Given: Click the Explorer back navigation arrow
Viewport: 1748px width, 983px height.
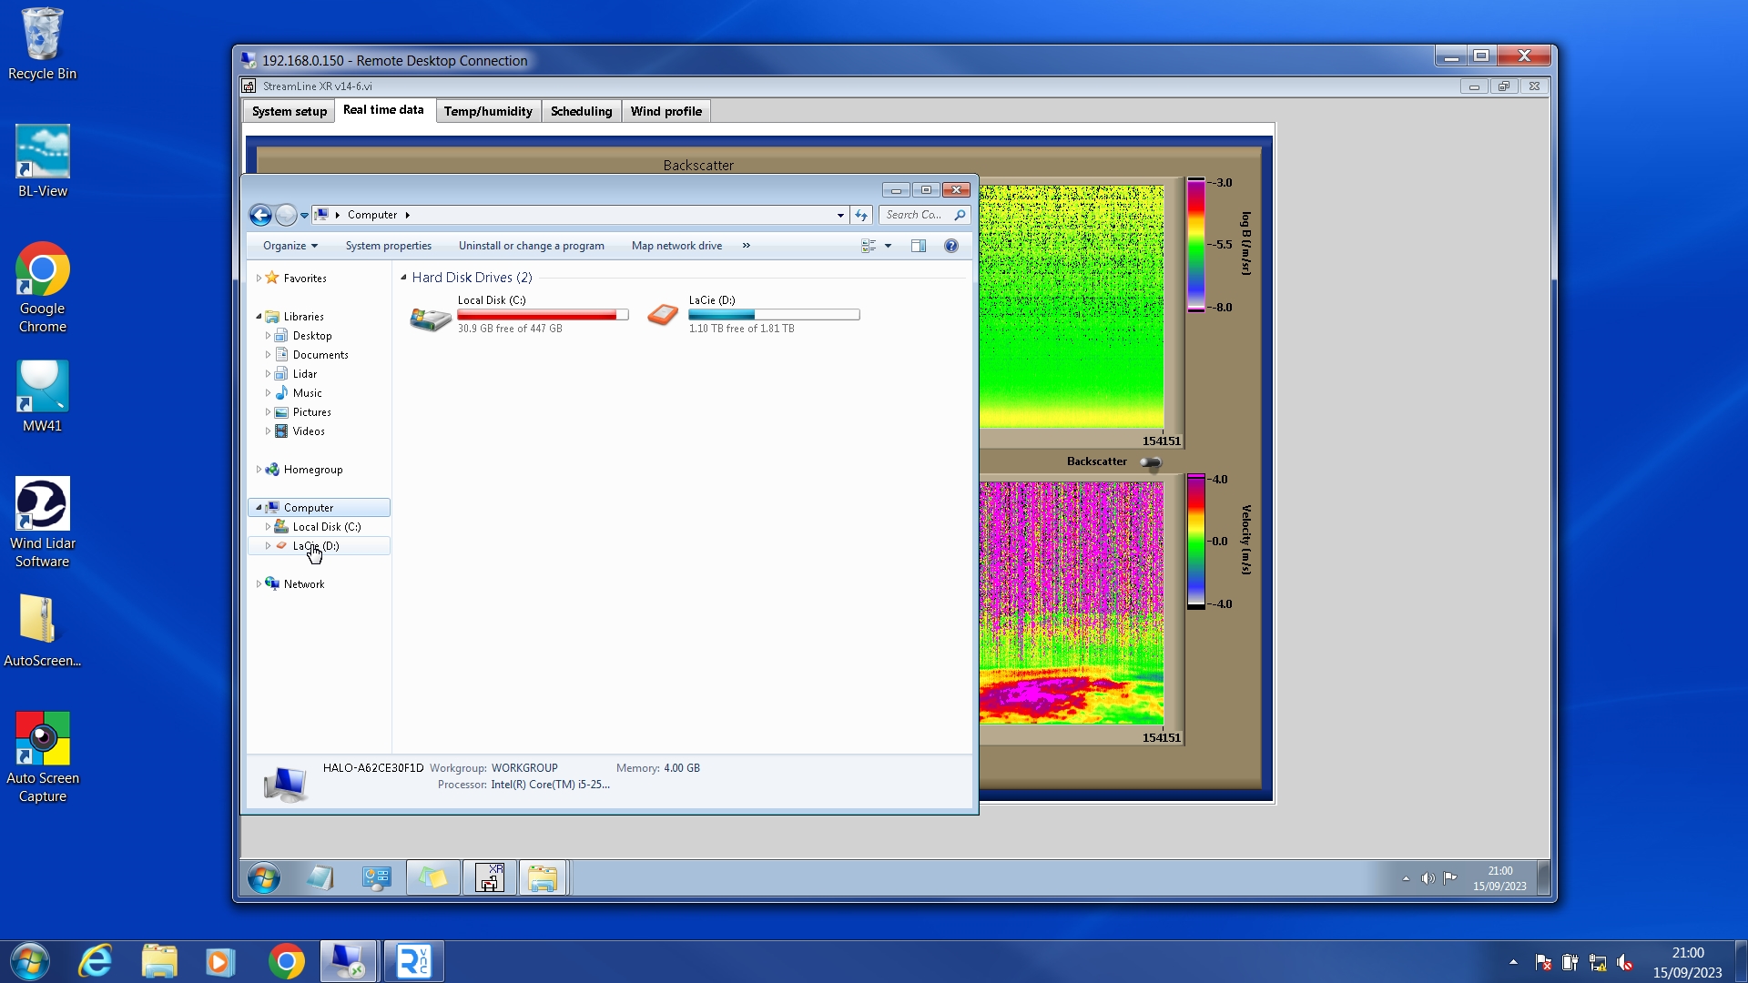Looking at the screenshot, I should point(260,215).
